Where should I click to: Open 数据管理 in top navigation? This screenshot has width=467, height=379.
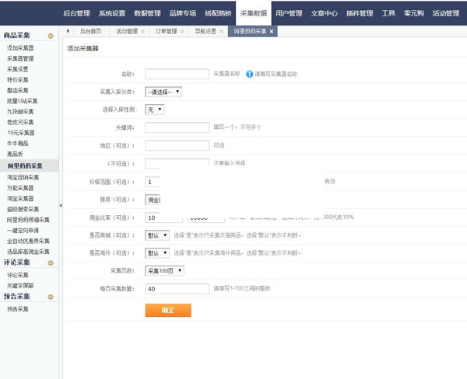147,13
